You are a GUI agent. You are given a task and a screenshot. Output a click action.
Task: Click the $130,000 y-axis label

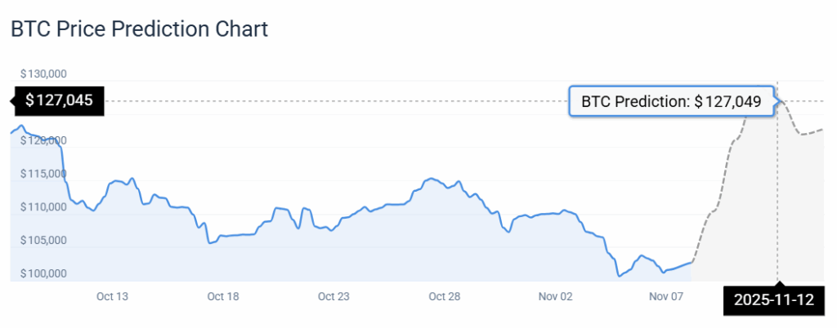click(x=43, y=73)
